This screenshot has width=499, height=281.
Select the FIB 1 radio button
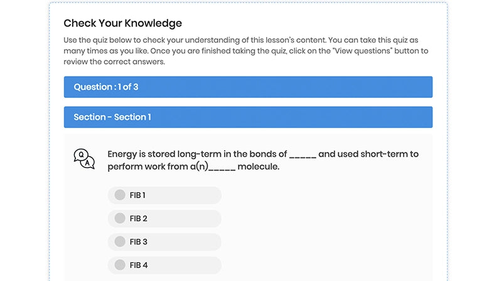pyautogui.click(x=120, y=195)
